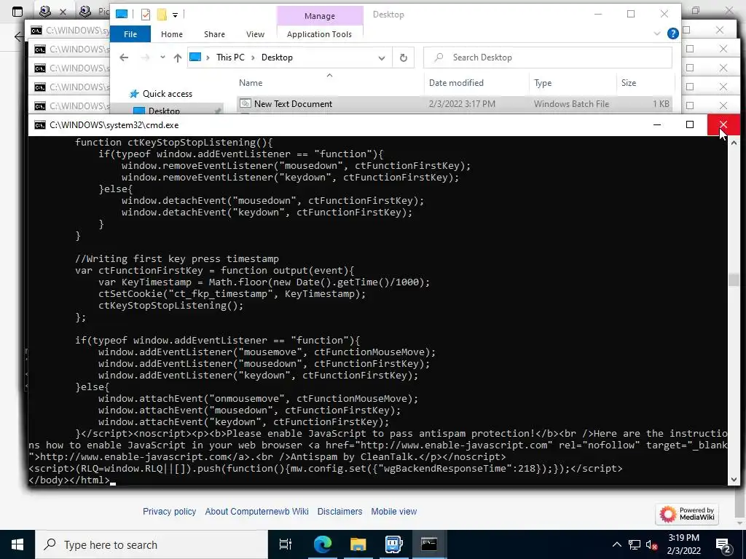Sort files by Size column header

click(x=629, y=83)
